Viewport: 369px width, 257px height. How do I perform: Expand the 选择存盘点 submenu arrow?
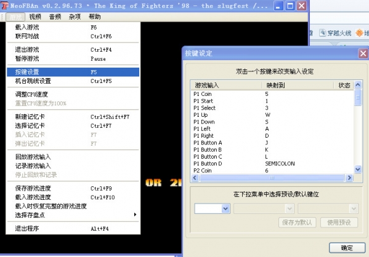pos(135,215)
